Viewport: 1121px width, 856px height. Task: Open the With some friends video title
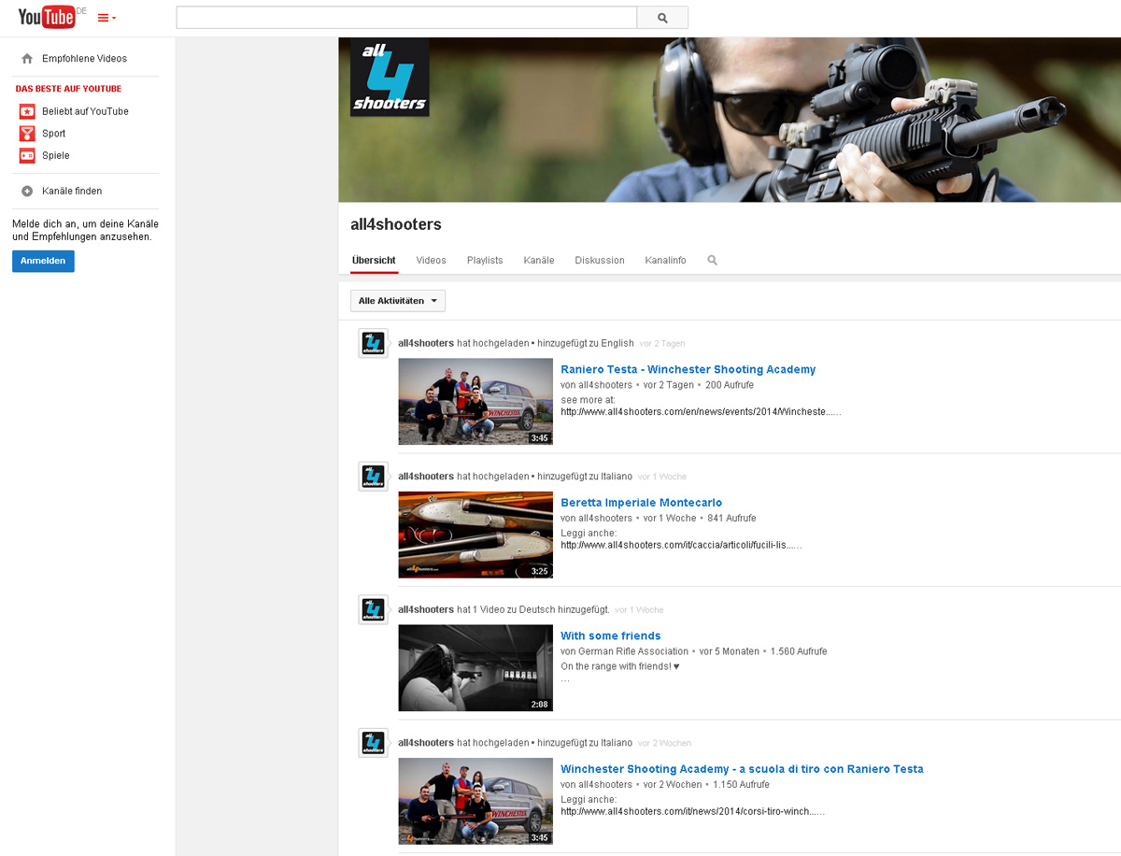coord(611,636)
